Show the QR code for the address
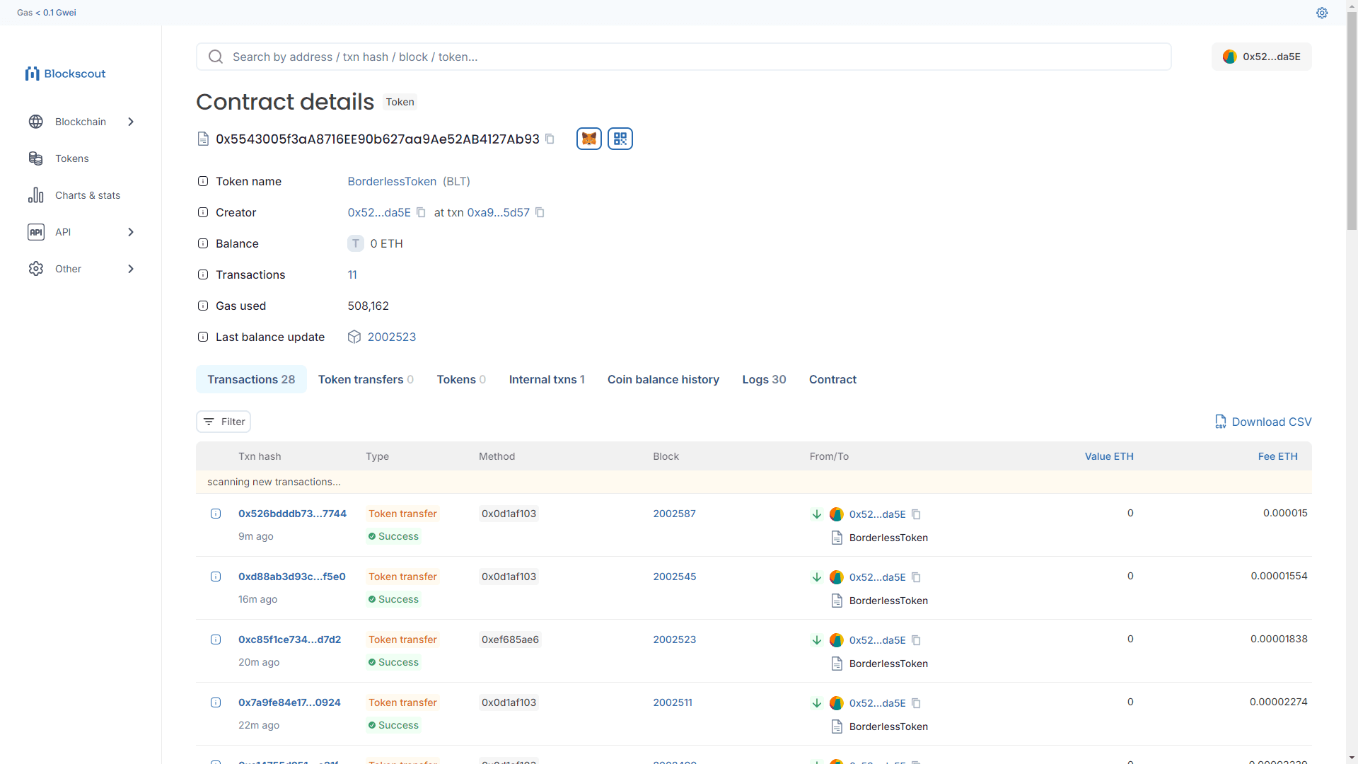The height and width of the screenshot is (764, 1358). [620, 139]
